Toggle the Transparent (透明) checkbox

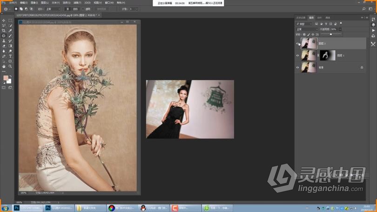[x=83, y=9]
